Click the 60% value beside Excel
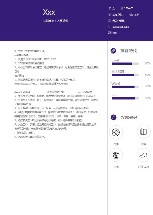The image size is (153, 215). 148,64
